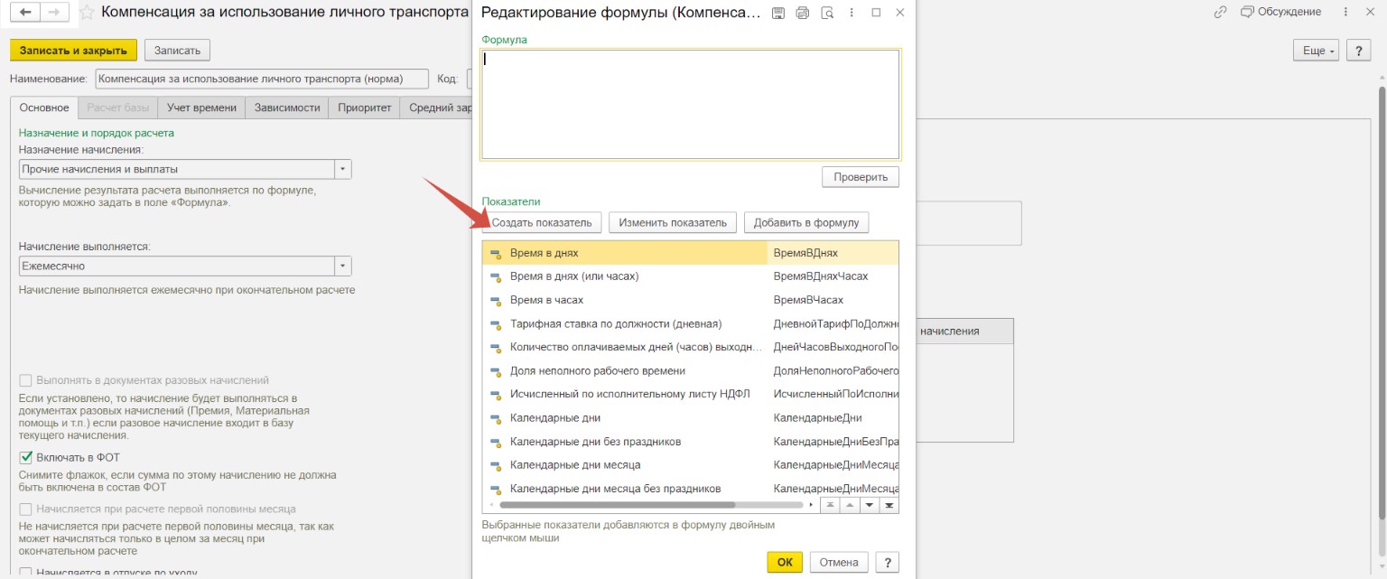Click the Создать показатель button
This screenshot has width=1387, height=579.
pyautogui.click(x=542, y=222)
